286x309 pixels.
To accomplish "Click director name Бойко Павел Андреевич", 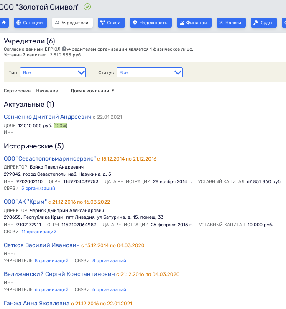I will 56,167.
